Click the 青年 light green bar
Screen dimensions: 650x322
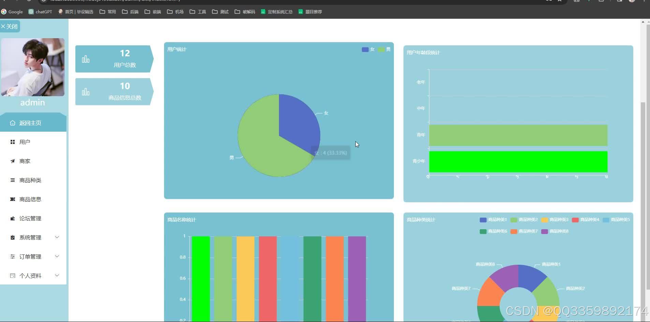click(518, 135)
